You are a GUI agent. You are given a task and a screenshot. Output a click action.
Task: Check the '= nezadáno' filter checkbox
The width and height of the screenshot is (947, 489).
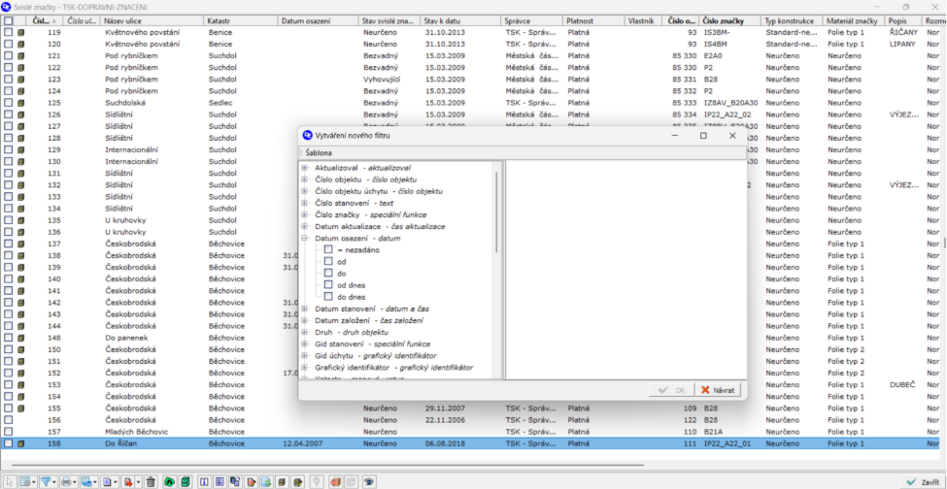click(x=328, y=249)
